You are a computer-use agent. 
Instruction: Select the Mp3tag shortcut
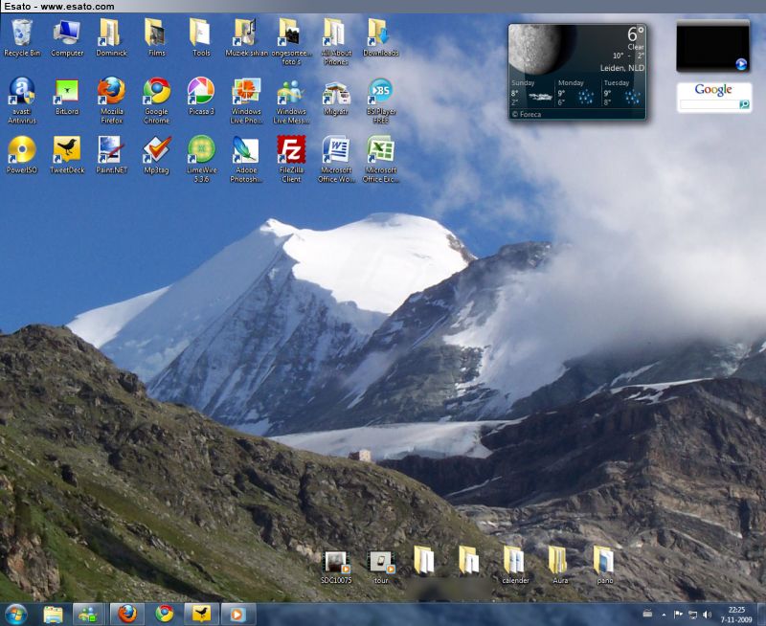click(x=156, y=155)
